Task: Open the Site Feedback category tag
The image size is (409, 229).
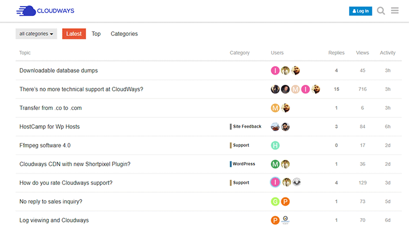Action: click(x=245, y=127)
